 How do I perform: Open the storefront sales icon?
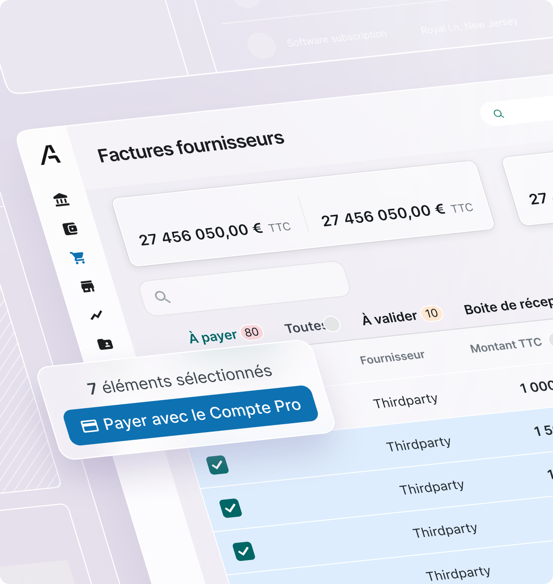coord(87,286)
